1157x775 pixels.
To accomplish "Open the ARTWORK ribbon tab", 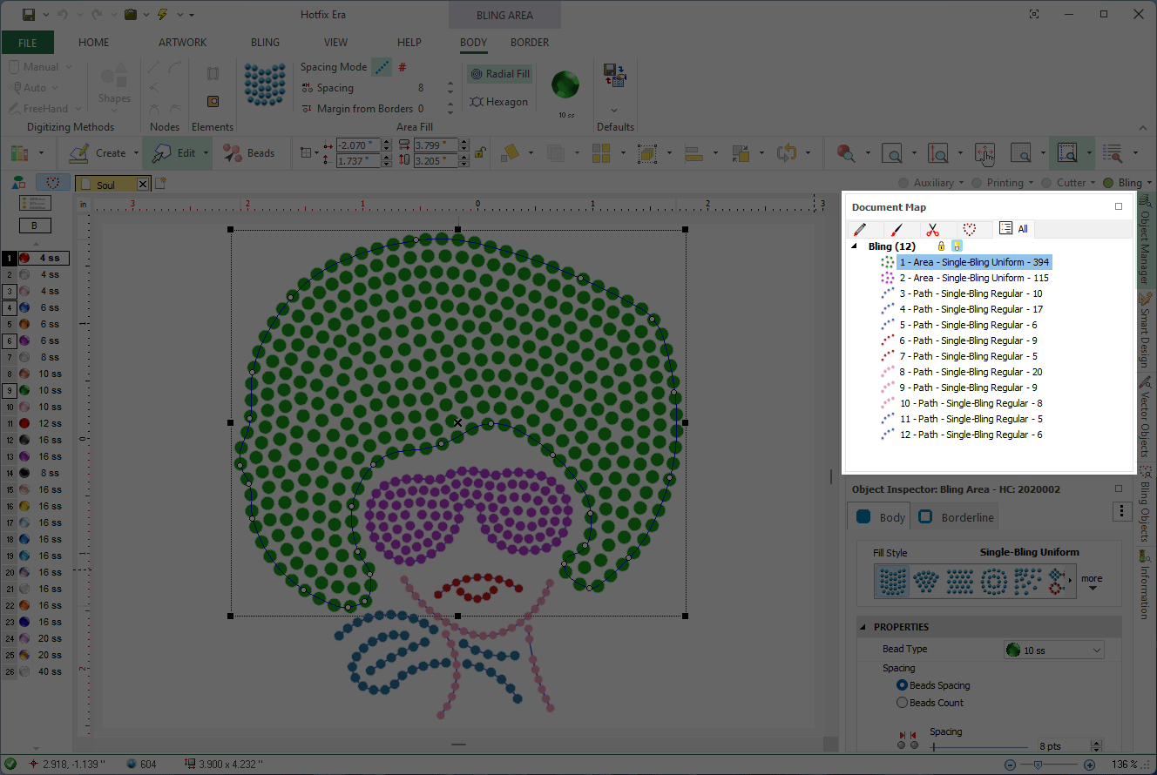I will [183, 42].
